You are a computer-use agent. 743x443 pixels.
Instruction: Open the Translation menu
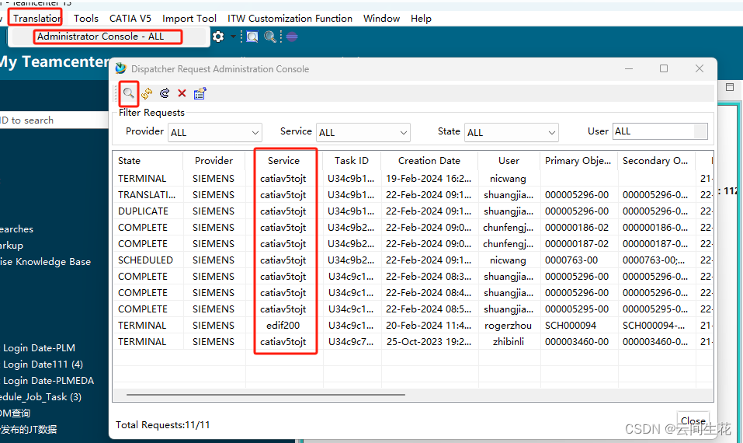click(36, 19)
